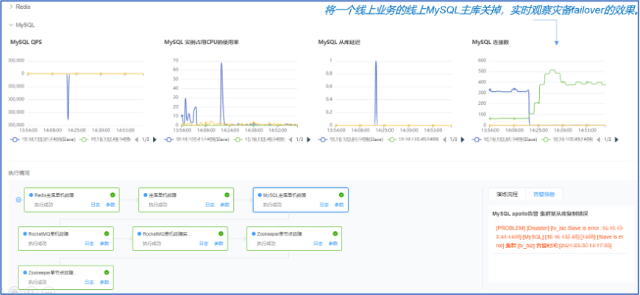The image size is (640, 295).
Task: Switch to the 告警信息 tab
Action: point(544,194)
